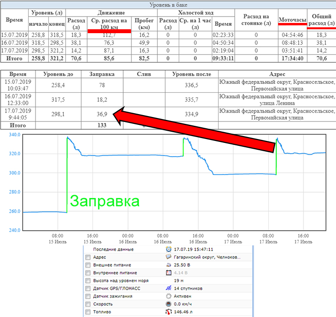This screenshot has width=336, height=317.
Task: Click the internal battery icon by 4.14 В
Action: (168, 273)
